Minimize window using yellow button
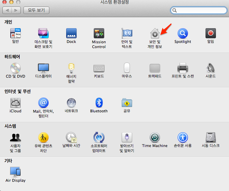Screen dimensions: 229x191 (11, 2)
